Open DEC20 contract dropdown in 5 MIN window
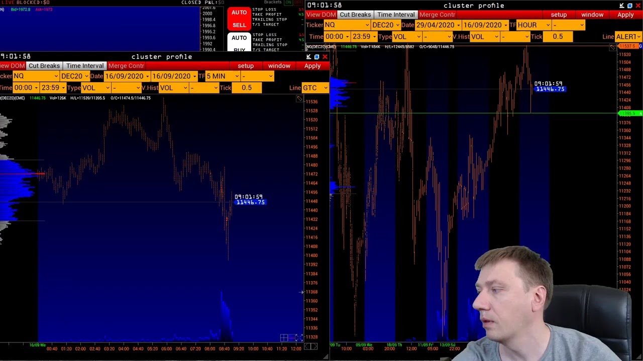 (x=74, y=76)
